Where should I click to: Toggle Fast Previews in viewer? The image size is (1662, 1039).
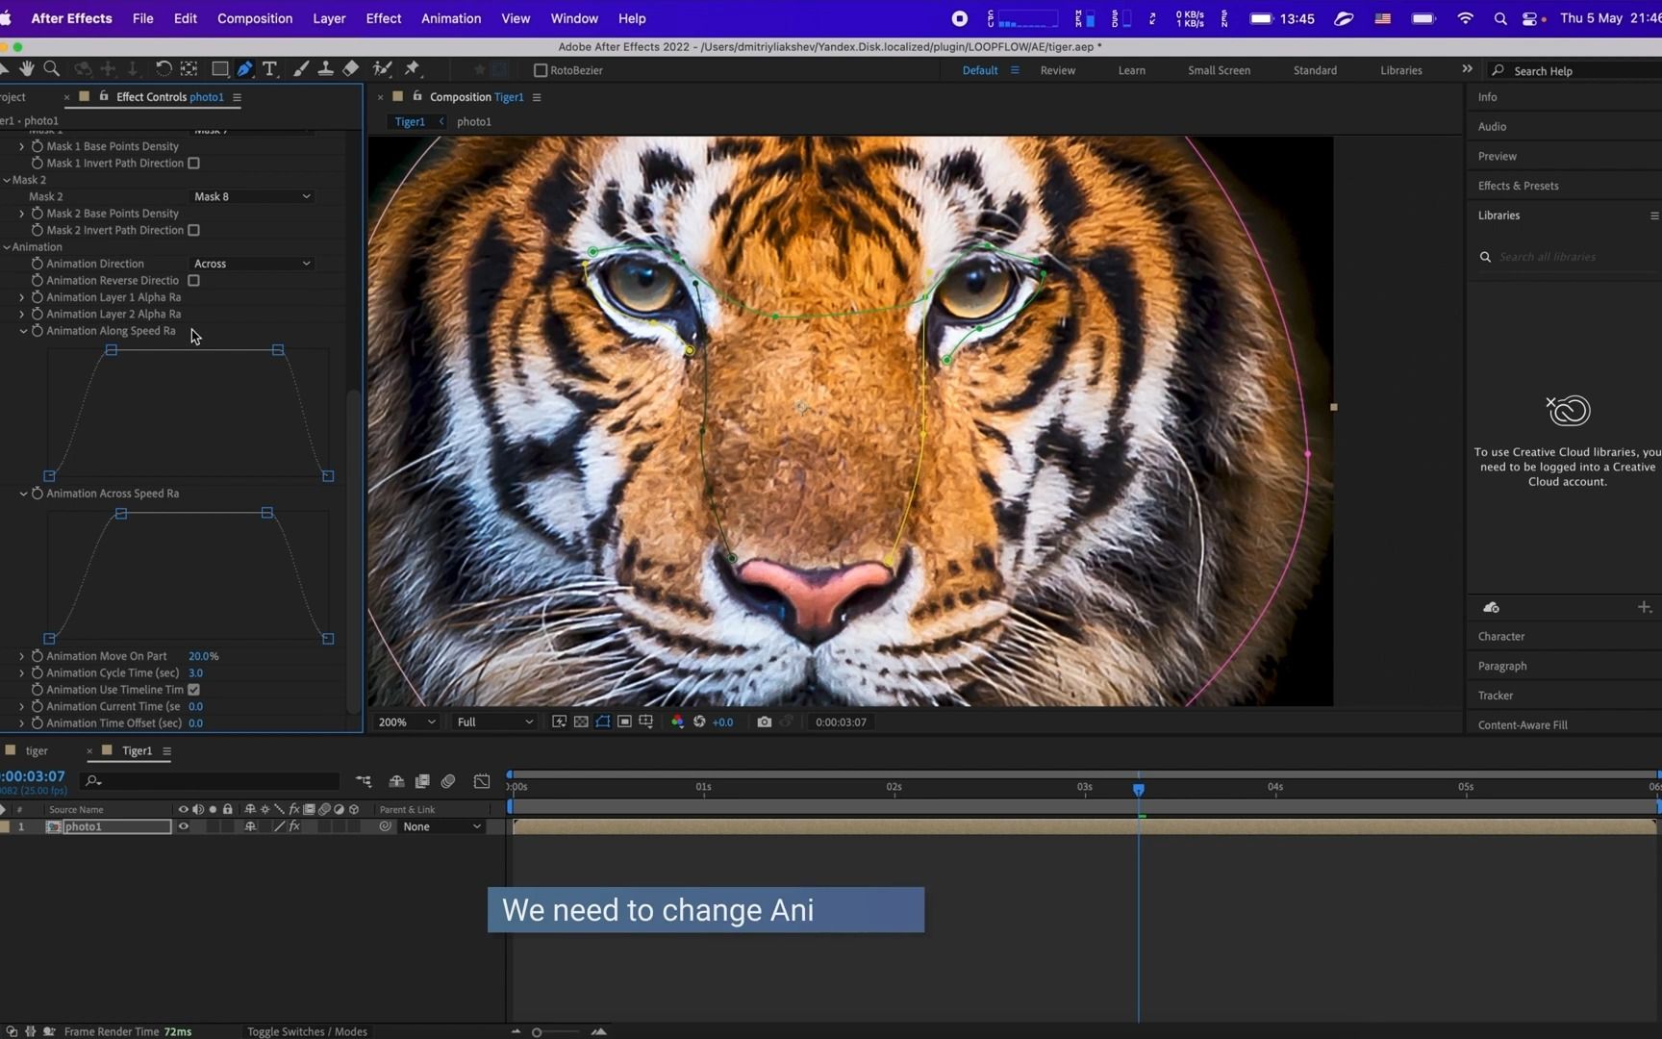559,722
